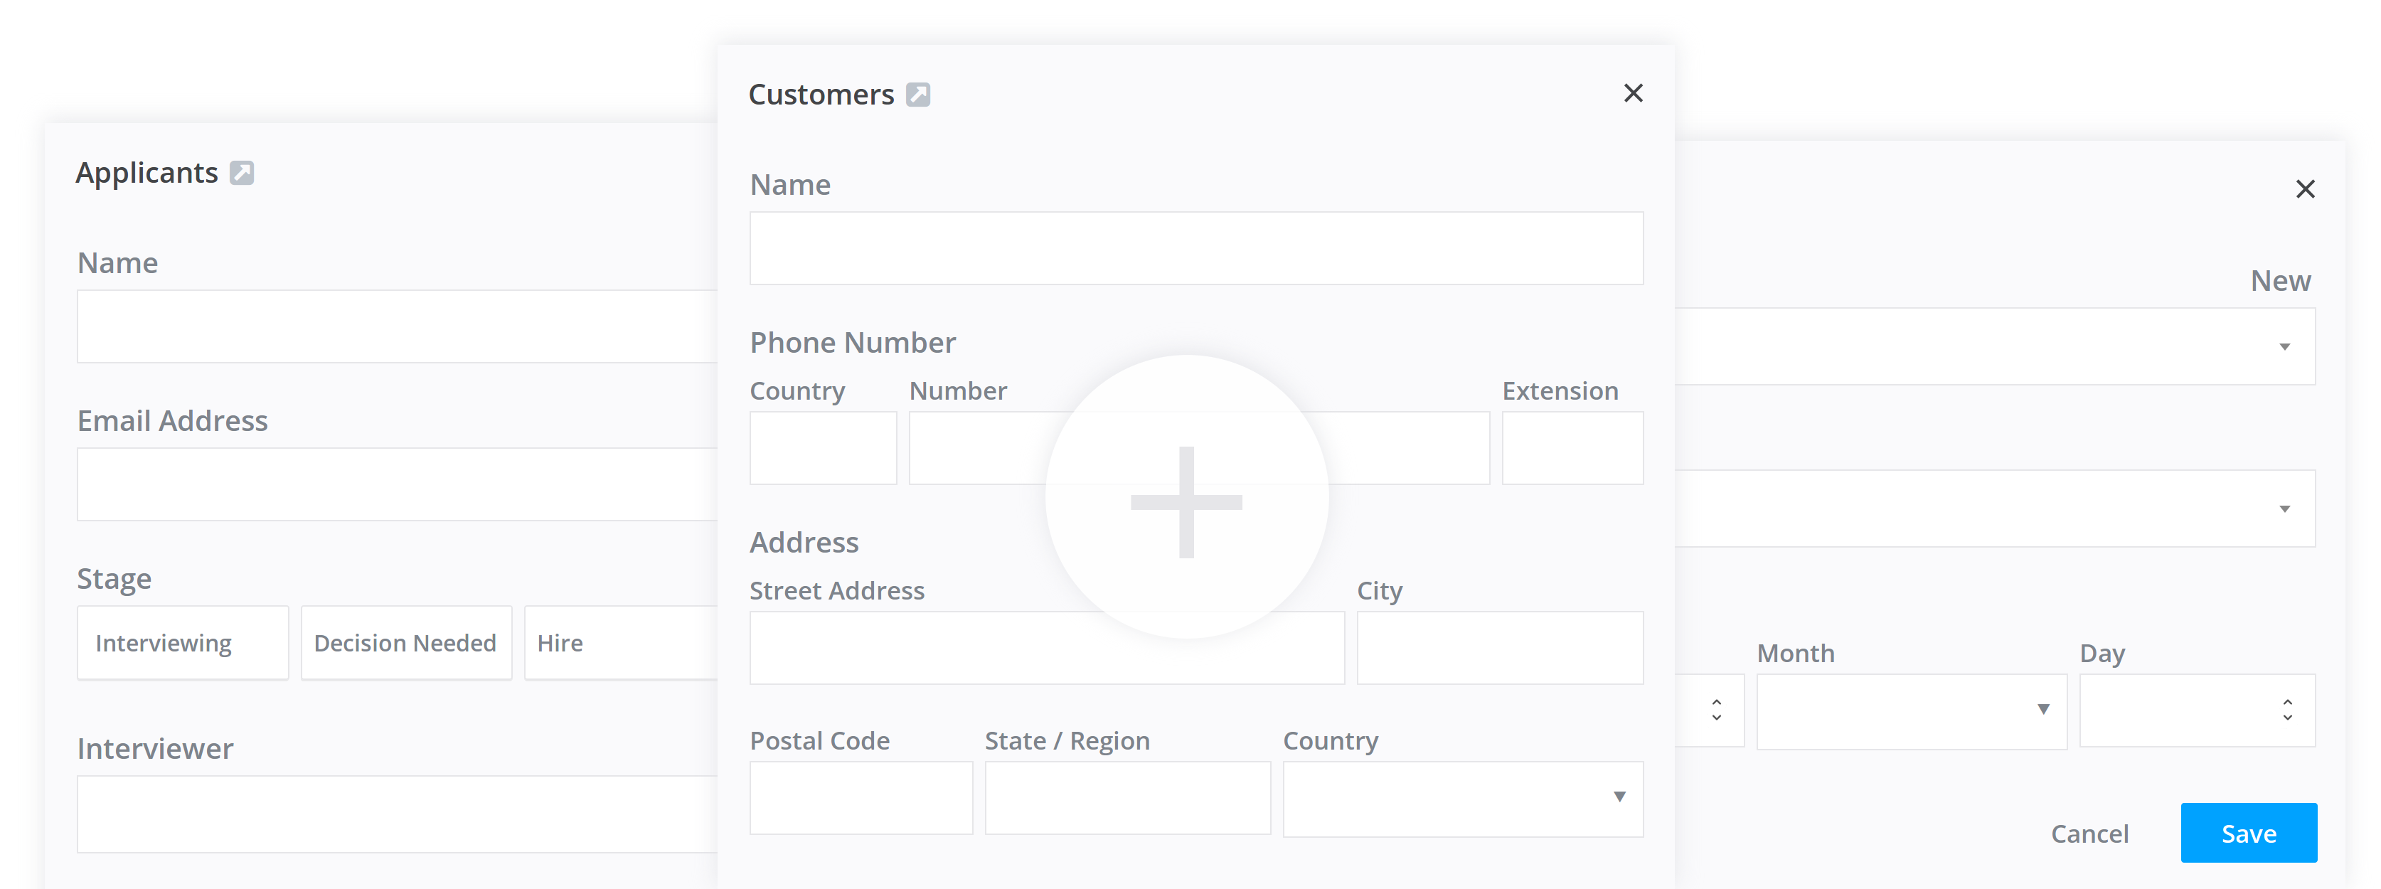The width and height of the screenshot is (2381, 889).
Task: Open Customers table via expand icon
Action: 917,95
